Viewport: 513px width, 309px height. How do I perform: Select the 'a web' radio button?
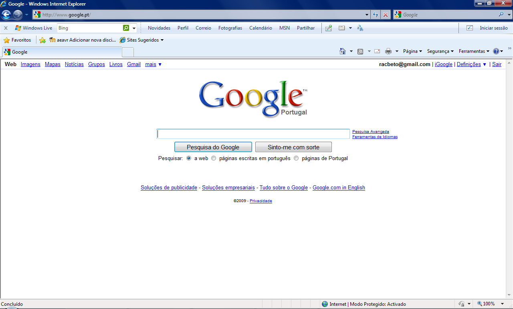[189, 158]
